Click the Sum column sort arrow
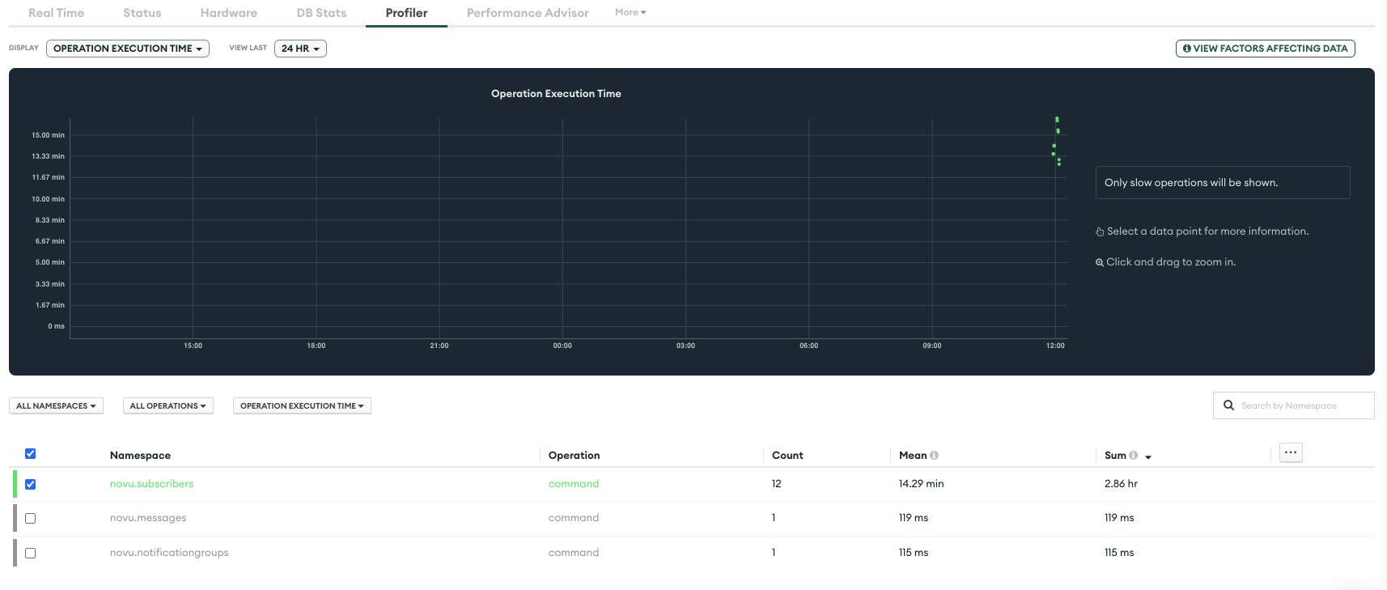 [1148, 457]
